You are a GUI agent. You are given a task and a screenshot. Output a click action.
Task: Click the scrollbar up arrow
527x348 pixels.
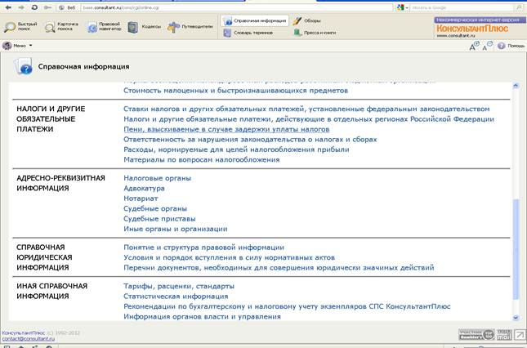click(x=516, y=86)
